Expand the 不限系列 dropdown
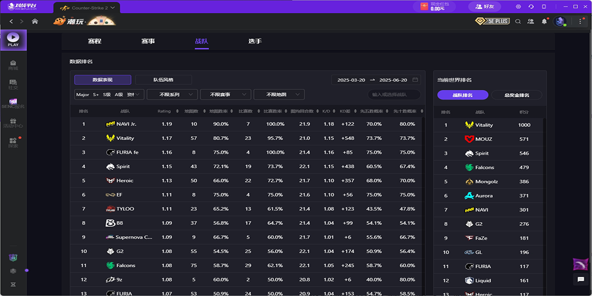The height and width of the screenshot is (296, 592). point(172,94)
